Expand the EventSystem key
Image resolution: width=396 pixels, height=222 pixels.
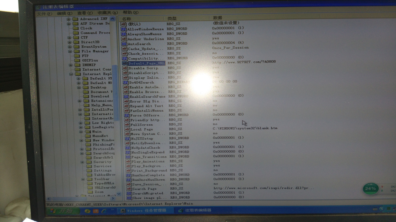tap(70, 47)
